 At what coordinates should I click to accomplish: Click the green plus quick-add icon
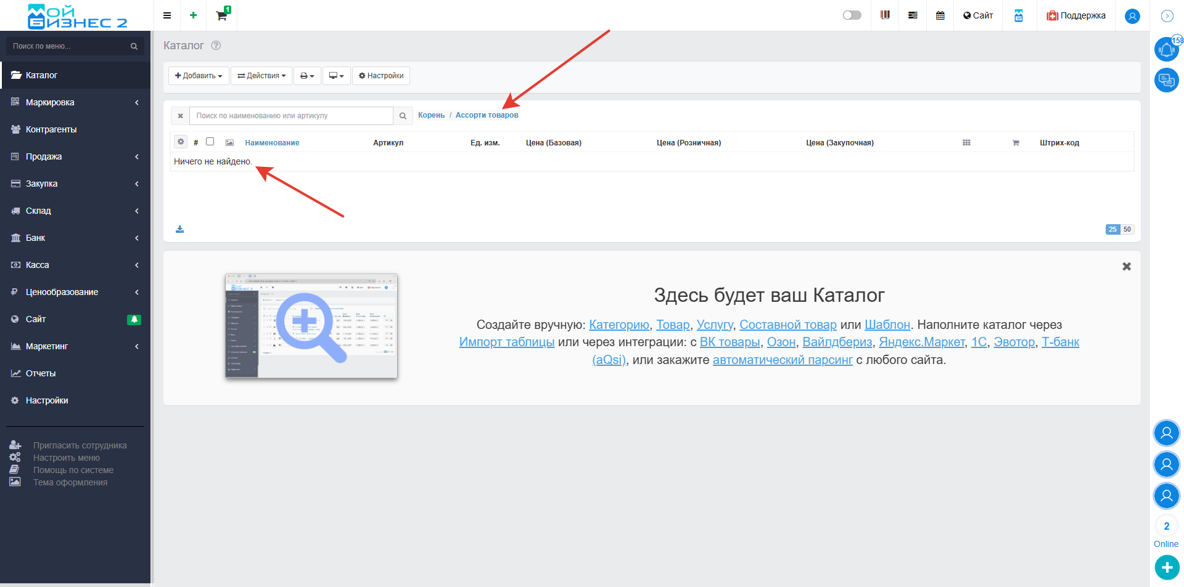[x=193, y=15]
